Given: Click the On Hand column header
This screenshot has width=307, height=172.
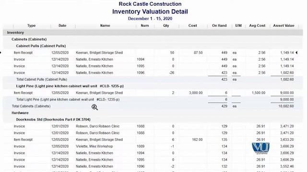Looking at the screenshot, I should pyautogui.click(x=219, y=25).
